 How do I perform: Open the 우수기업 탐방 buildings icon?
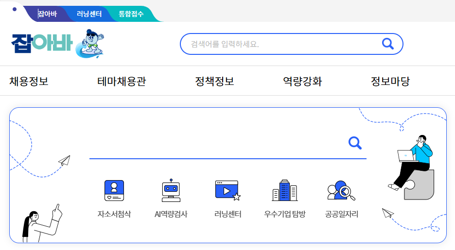tap(285, 190)
